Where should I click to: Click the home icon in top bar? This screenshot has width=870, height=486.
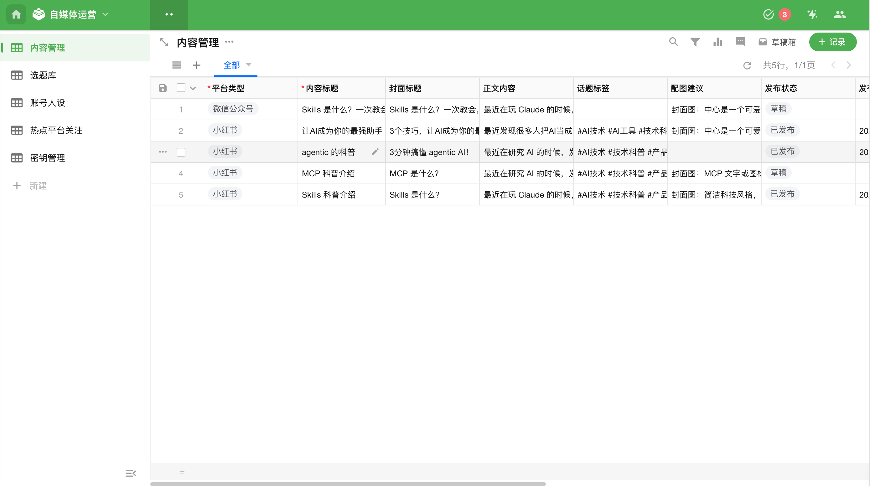(x=16, y=14)
